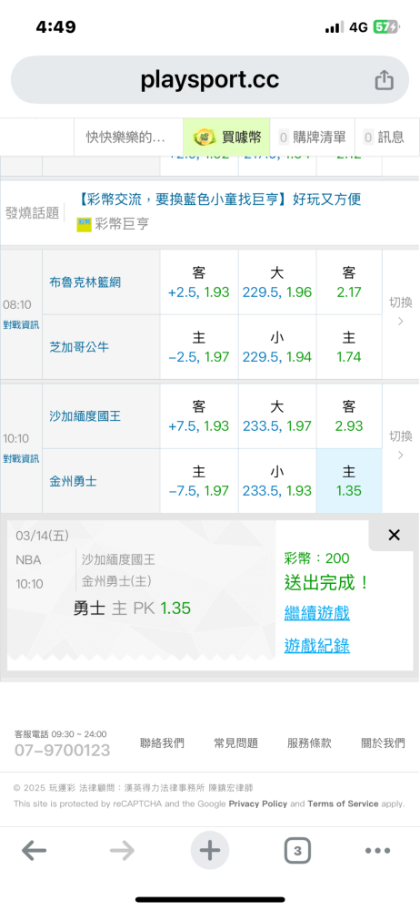Open the 彩幣交流 hot topic link
The height and width of the screenshot is (911, 420).
coord(219,200)
